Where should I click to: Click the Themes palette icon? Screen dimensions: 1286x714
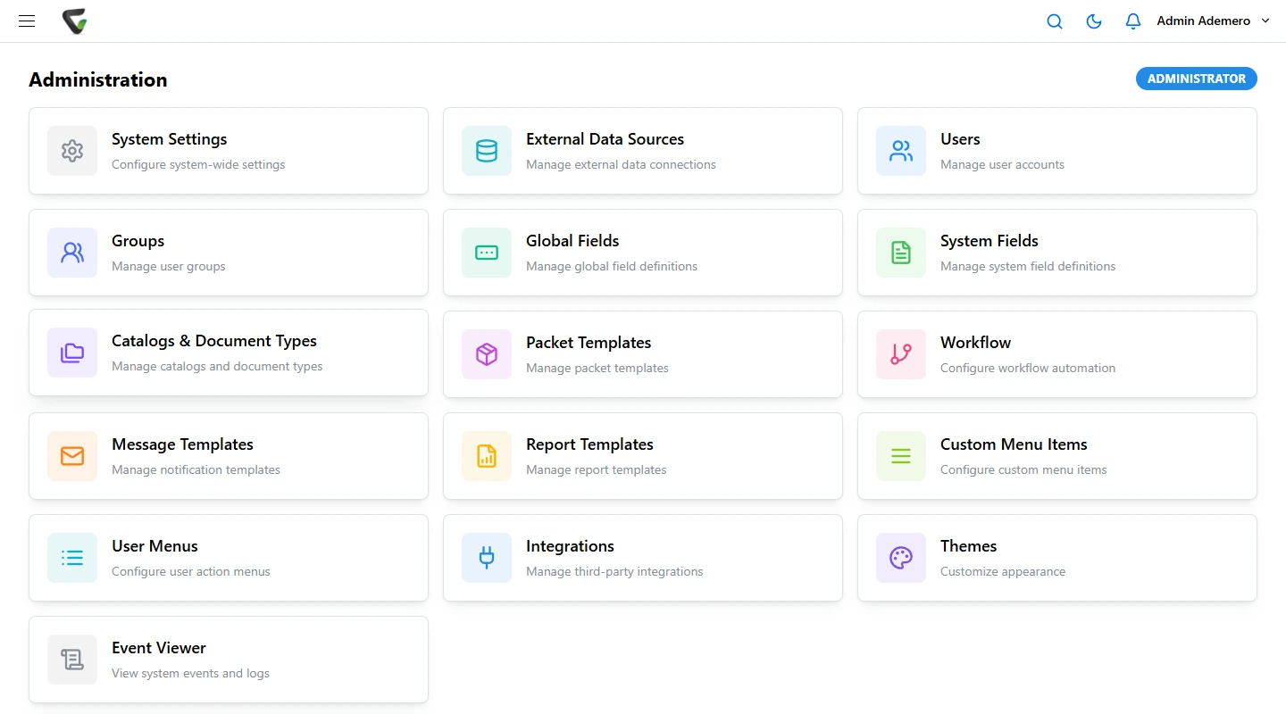pos(901,558)
